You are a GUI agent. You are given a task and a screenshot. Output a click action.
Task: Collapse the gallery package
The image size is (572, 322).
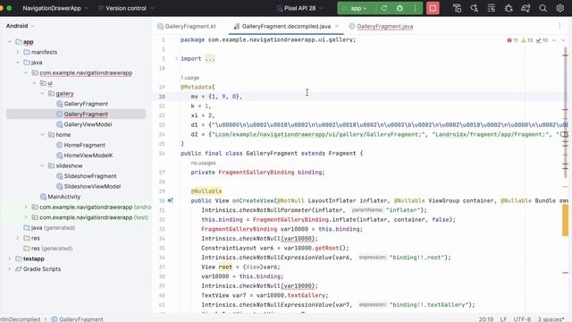click(x=42, y=93)
